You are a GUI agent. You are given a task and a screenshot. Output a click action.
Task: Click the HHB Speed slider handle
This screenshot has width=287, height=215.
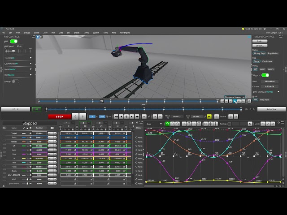13,51
